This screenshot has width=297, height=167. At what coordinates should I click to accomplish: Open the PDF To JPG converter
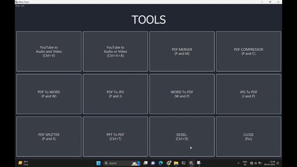point(116,94)
